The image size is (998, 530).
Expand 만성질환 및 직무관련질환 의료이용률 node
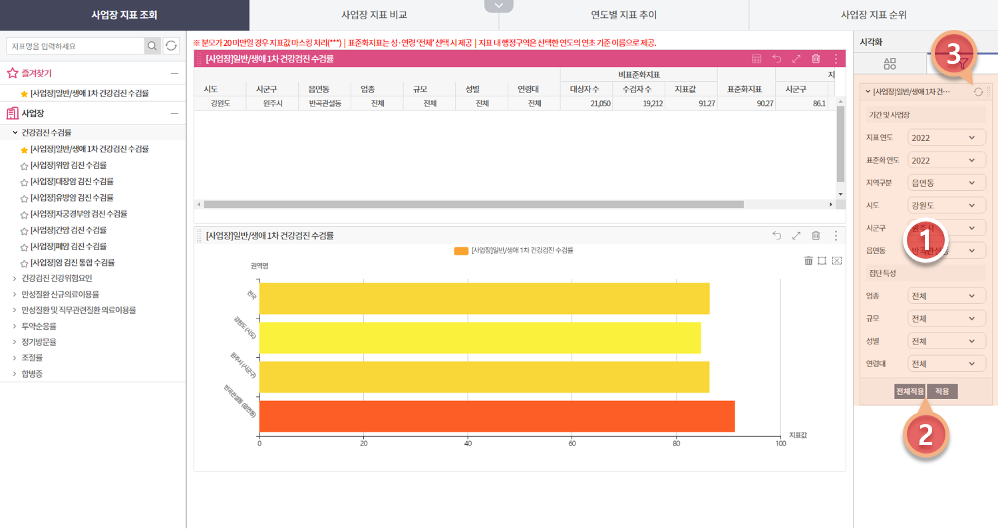tap(15, 310)
